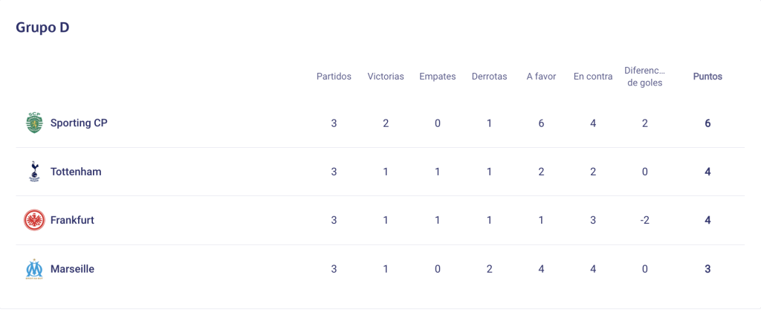Click the truncated Diferencia de goles header
The width and height of the screenshot is (761, 318).
(x=645, y=77)
